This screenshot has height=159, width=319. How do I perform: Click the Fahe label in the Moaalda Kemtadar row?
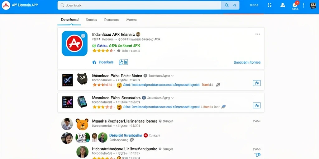(x=257, y=121)
